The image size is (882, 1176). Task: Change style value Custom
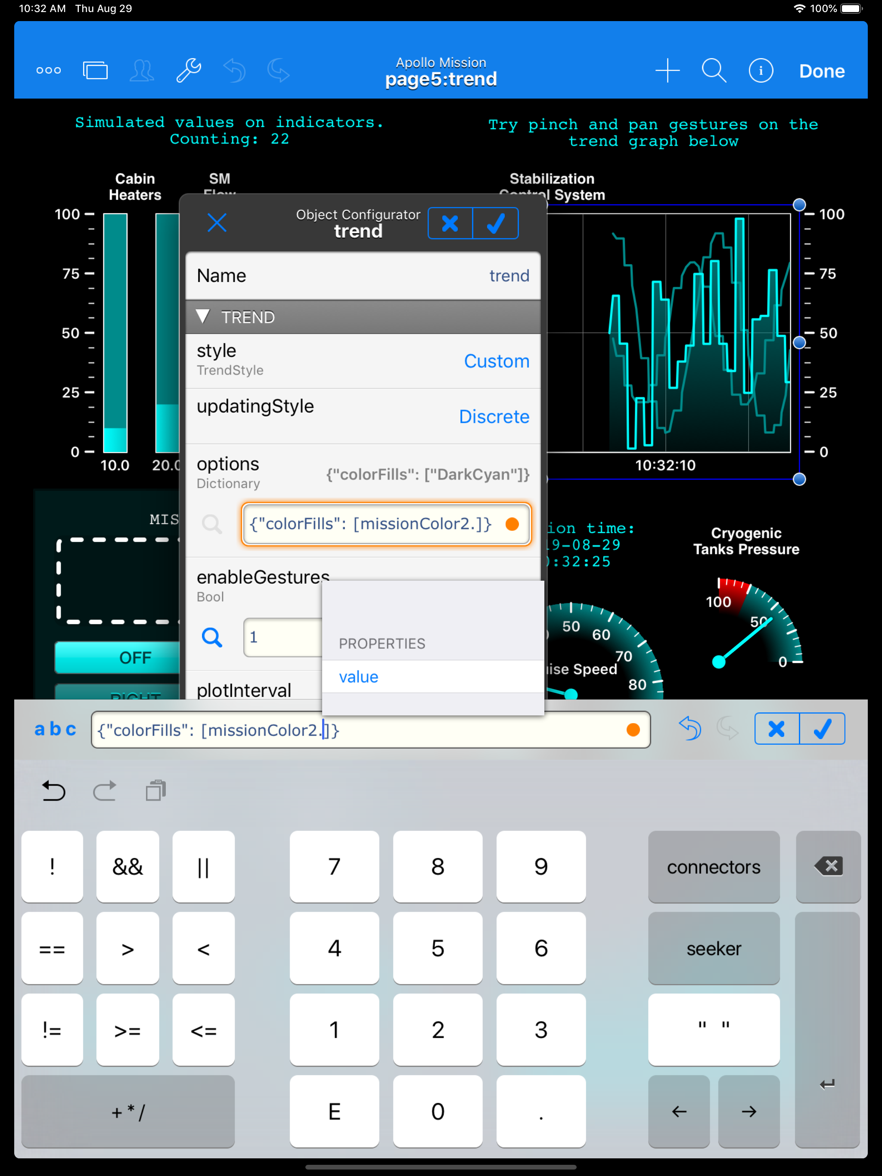click(x=496, y=361)
